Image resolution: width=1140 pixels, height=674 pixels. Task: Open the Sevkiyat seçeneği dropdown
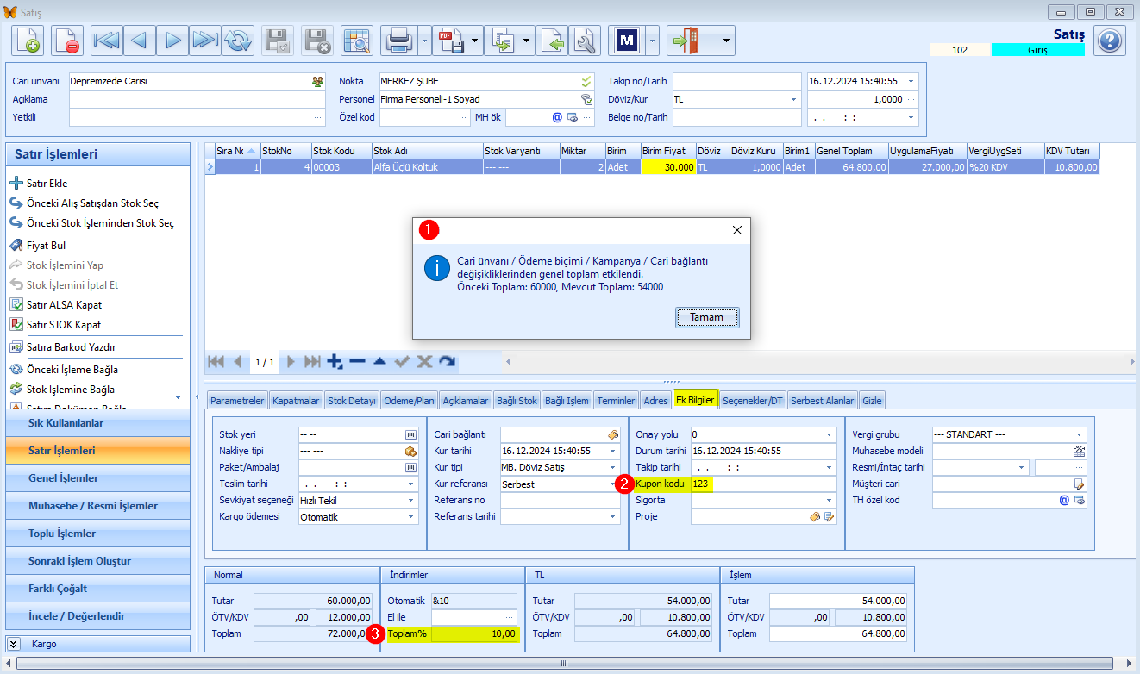[x=411, y=500]
